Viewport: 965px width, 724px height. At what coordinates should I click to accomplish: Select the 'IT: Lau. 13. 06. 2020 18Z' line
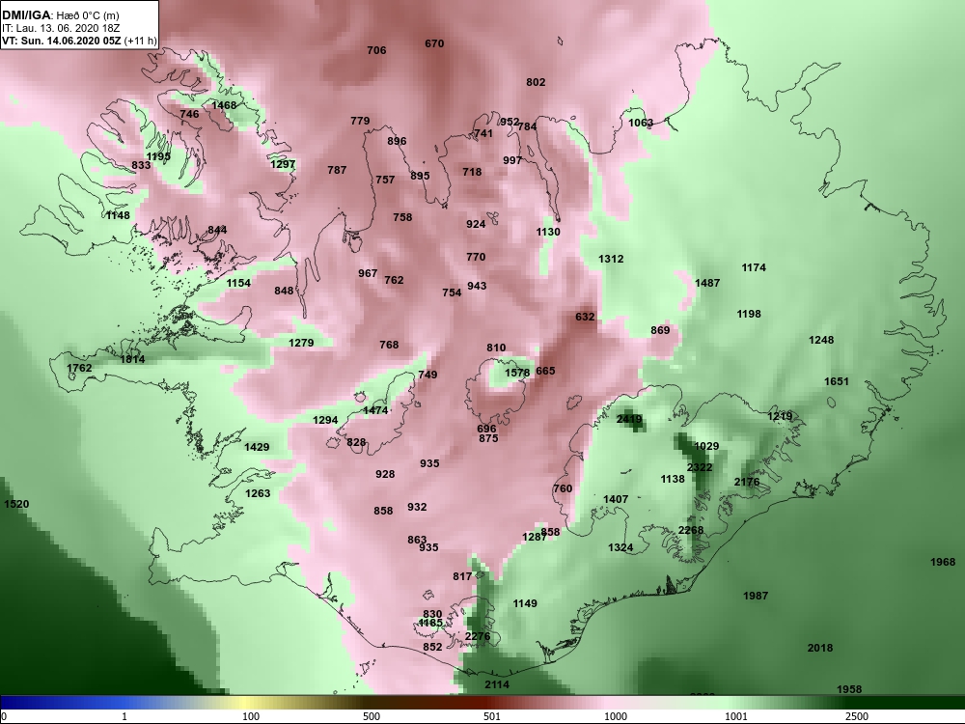(61, 28)
